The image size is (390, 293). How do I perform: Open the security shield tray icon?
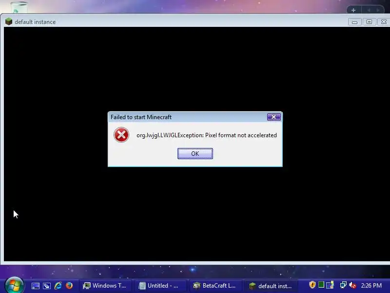(312, 285)
